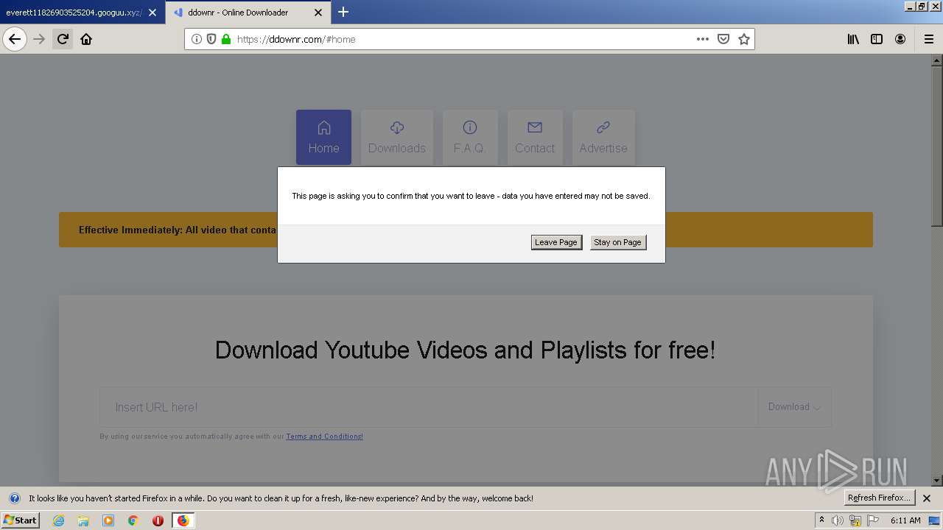Click the forward navigation arrow
Viewport: 943px width, 530px height.
click(x=39, y=39)
